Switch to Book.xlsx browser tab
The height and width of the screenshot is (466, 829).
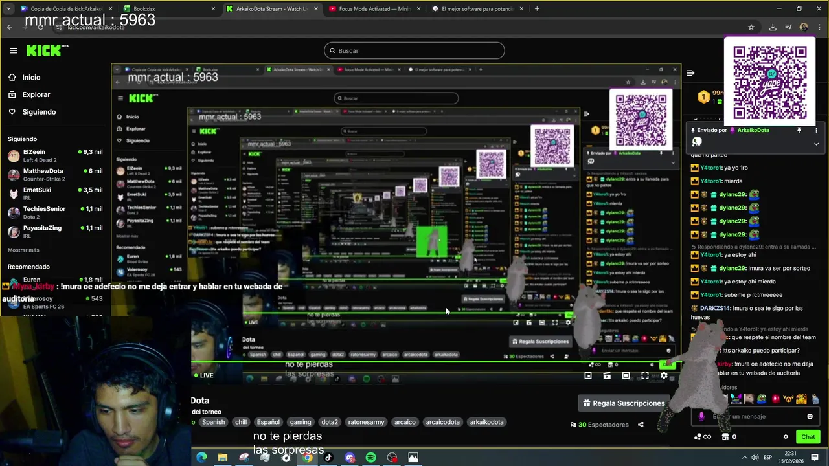[x=170, y=9]
